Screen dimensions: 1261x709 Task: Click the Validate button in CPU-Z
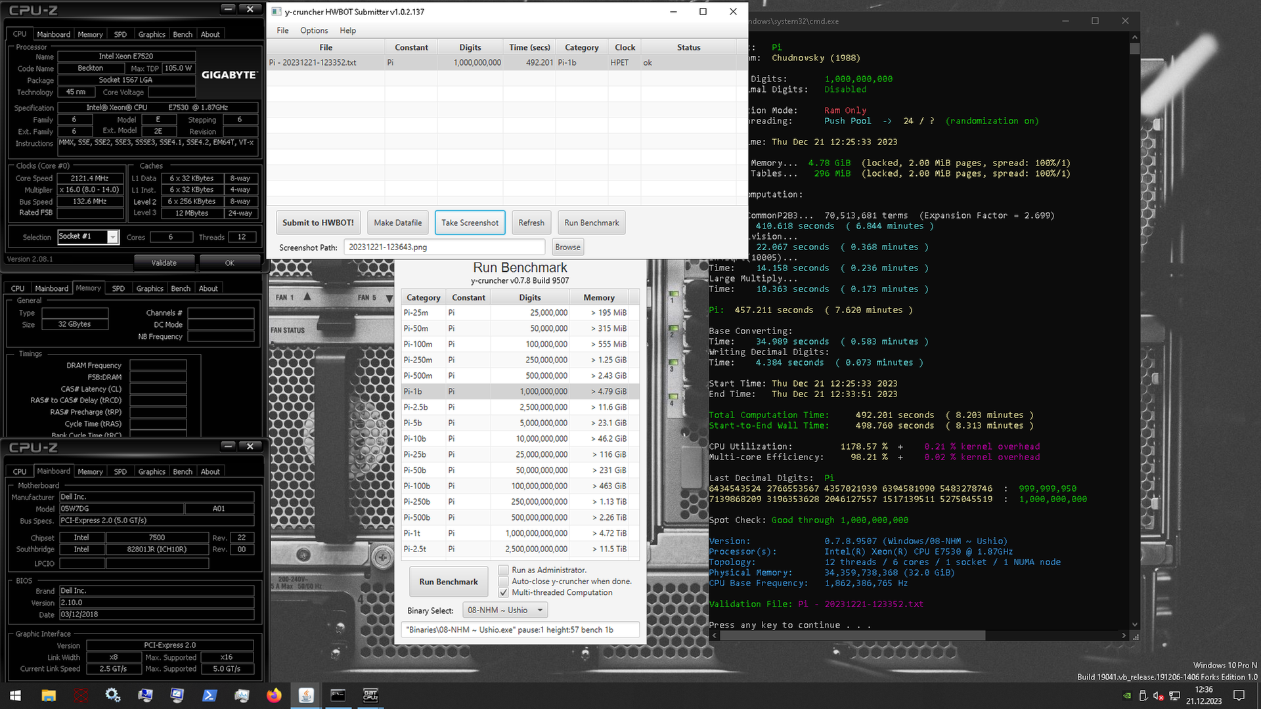[x=164, y=263]
